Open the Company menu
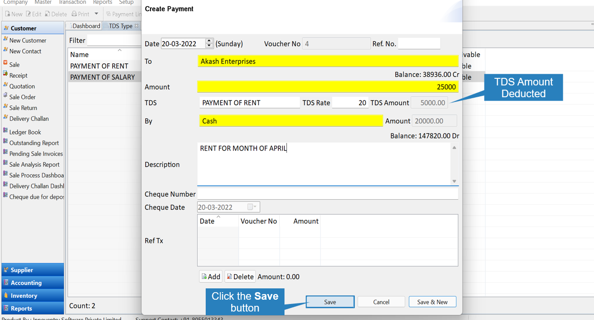Image resolution: width=594 pixels, height=320 pixels. pyautogui.click(x=16, y=2)
